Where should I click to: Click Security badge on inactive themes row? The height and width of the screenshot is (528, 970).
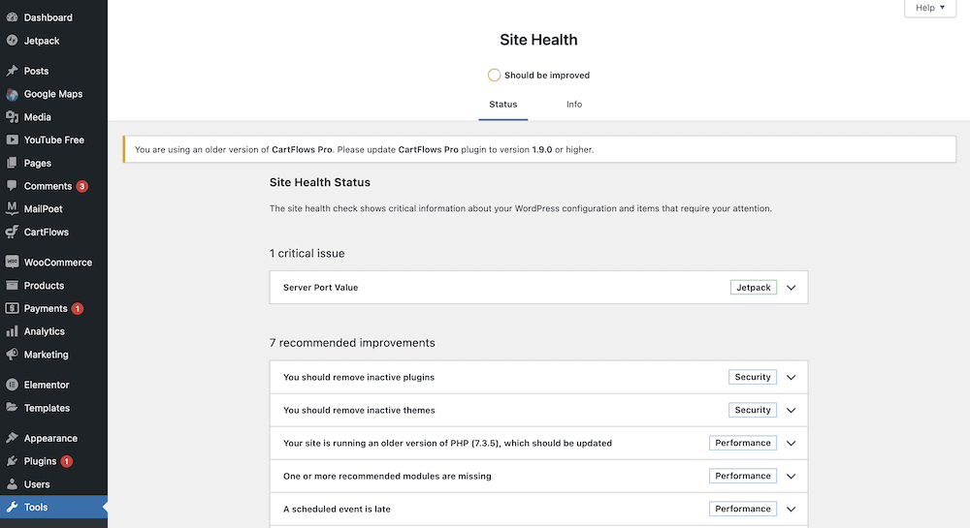pos(753,410)
